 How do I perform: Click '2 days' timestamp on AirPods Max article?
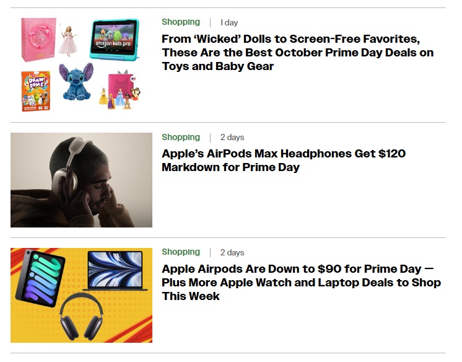pos(232,138)
